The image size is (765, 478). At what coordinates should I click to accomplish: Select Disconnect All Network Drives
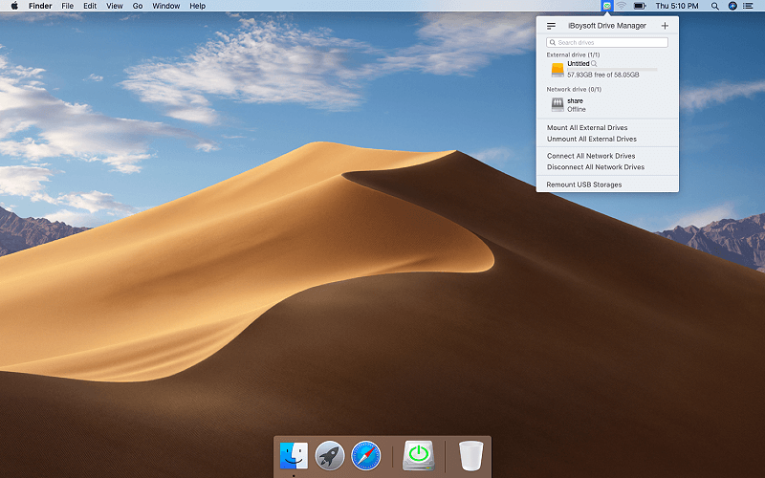click(x=595, y=167)
